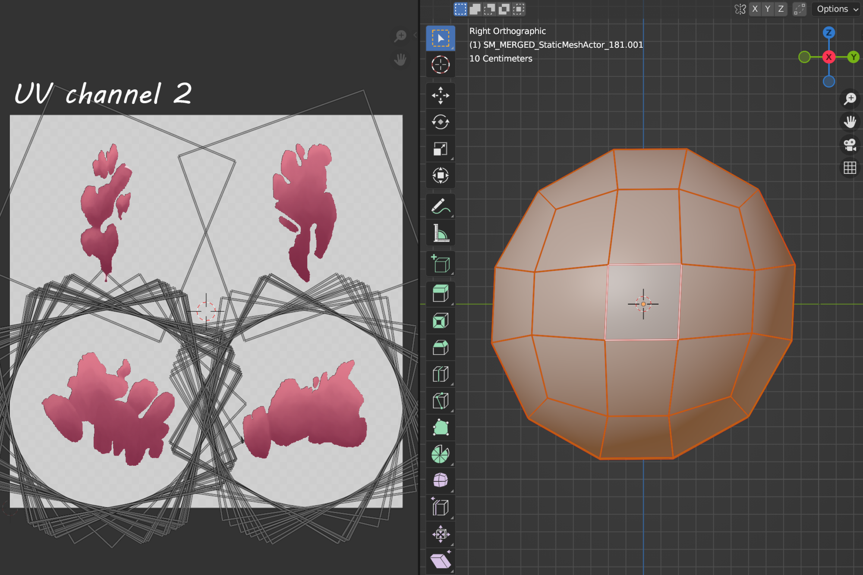Enable the Y mirror axis toggle
Screen dimensions: 863x575
coord(768,9)
